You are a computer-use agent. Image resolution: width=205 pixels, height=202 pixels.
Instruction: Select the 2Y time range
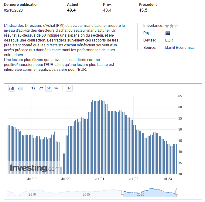(41, 88)
